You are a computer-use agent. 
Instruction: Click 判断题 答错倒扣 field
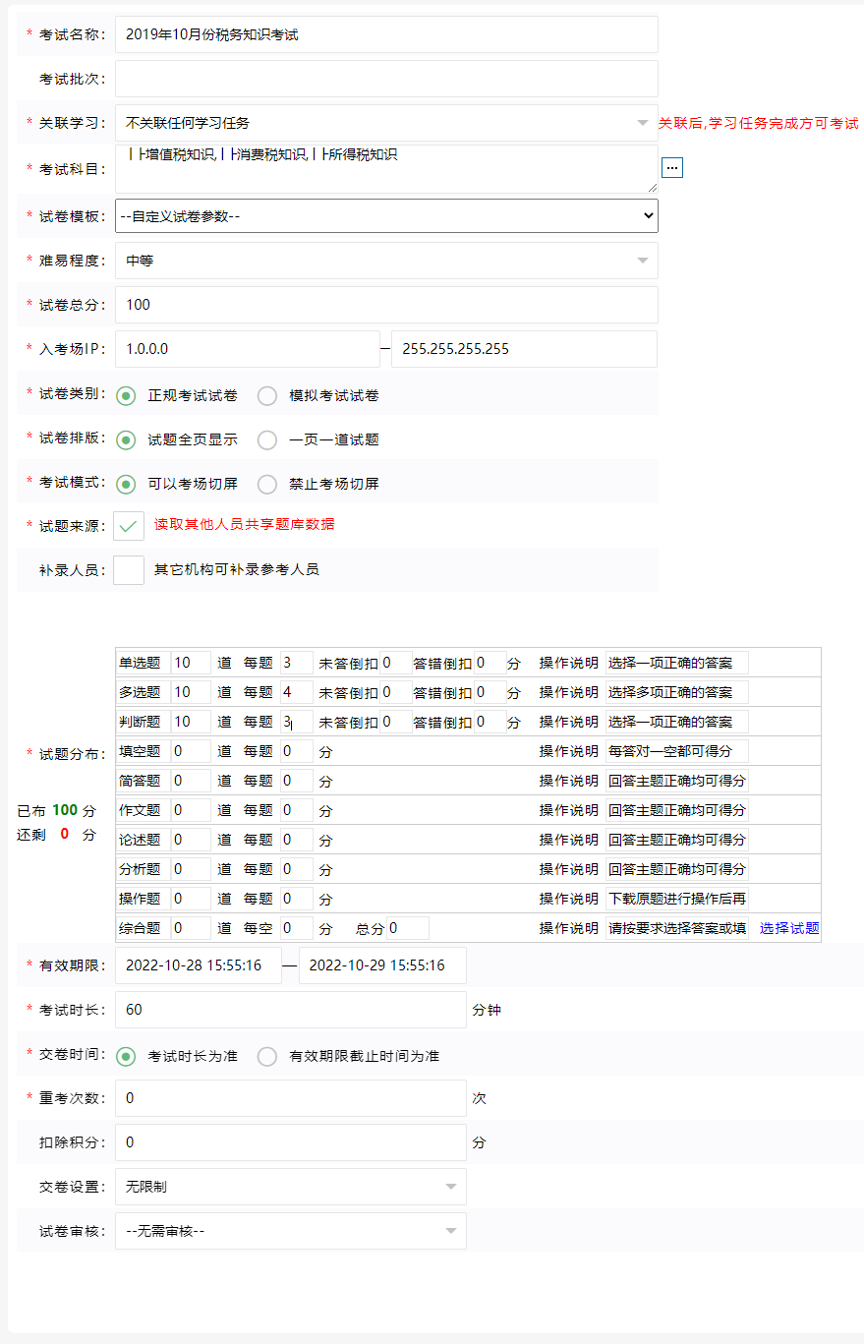click(490, 722)
